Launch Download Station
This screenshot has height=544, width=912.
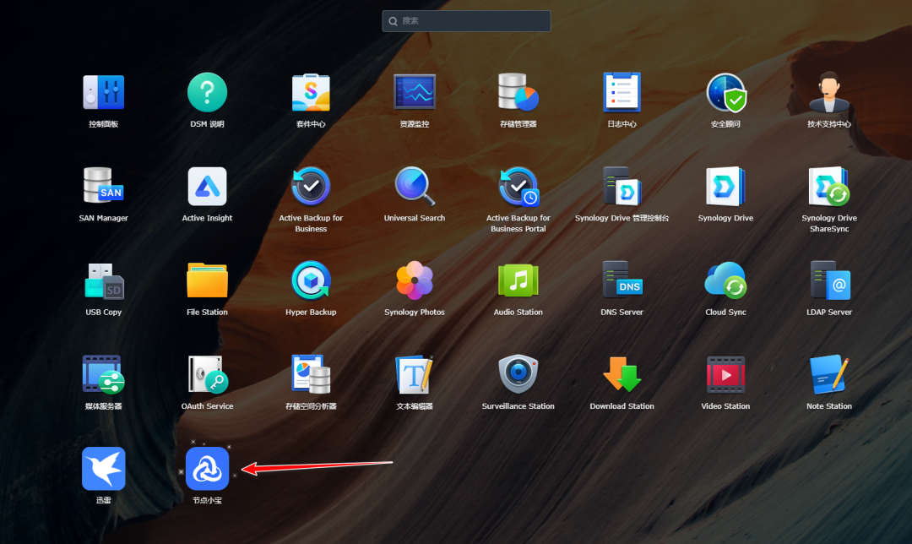click(x=622, y=375)
